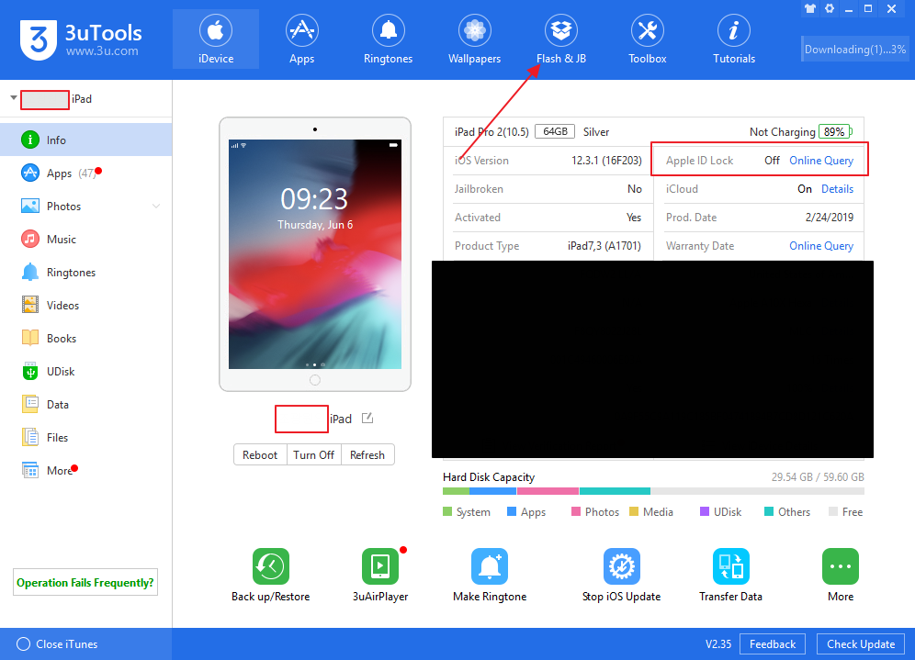Click the Feedback button
Screen dimensions: 915x660
point(773,643)
